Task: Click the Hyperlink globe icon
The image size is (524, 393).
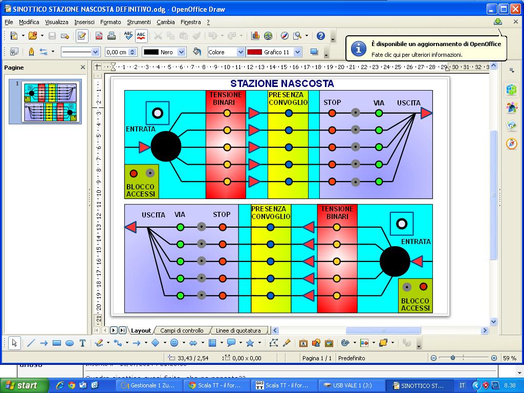Action: [268, 36]
